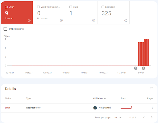The width and height of the screenshot is (158, 123).
Task: Uncheck the Error status checkbox
Action: pyautogui.click(x=6, y=7)
